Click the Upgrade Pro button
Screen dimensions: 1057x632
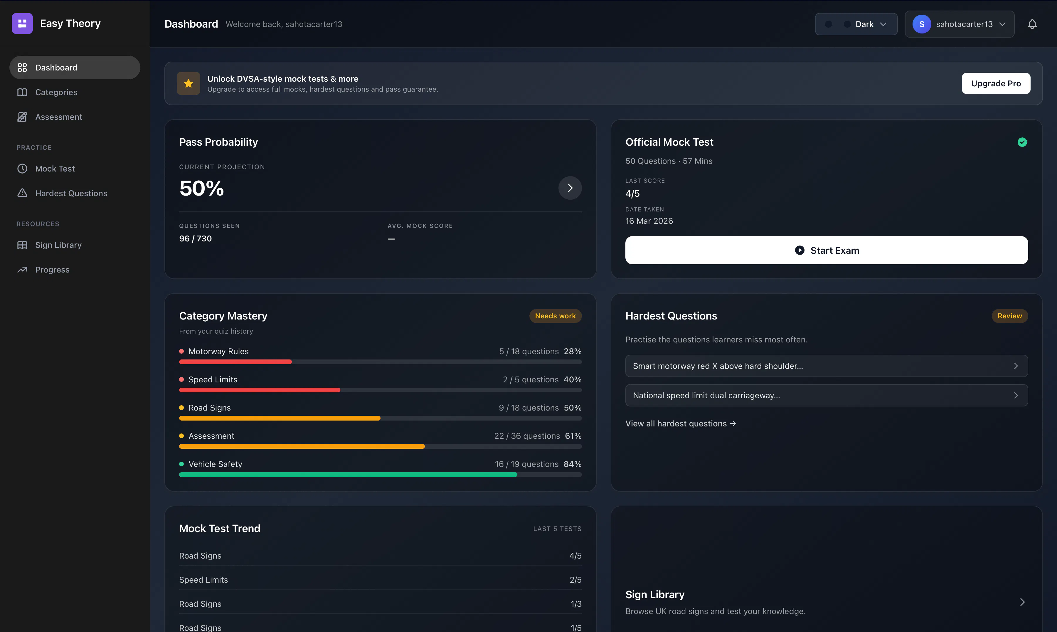[996, 83]
